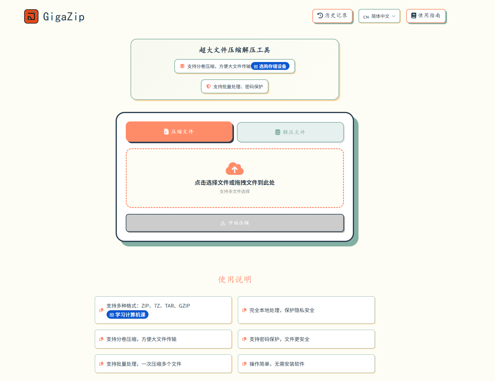
Task: Follow the 学习计算机课 link
Action: coord(128,314)
